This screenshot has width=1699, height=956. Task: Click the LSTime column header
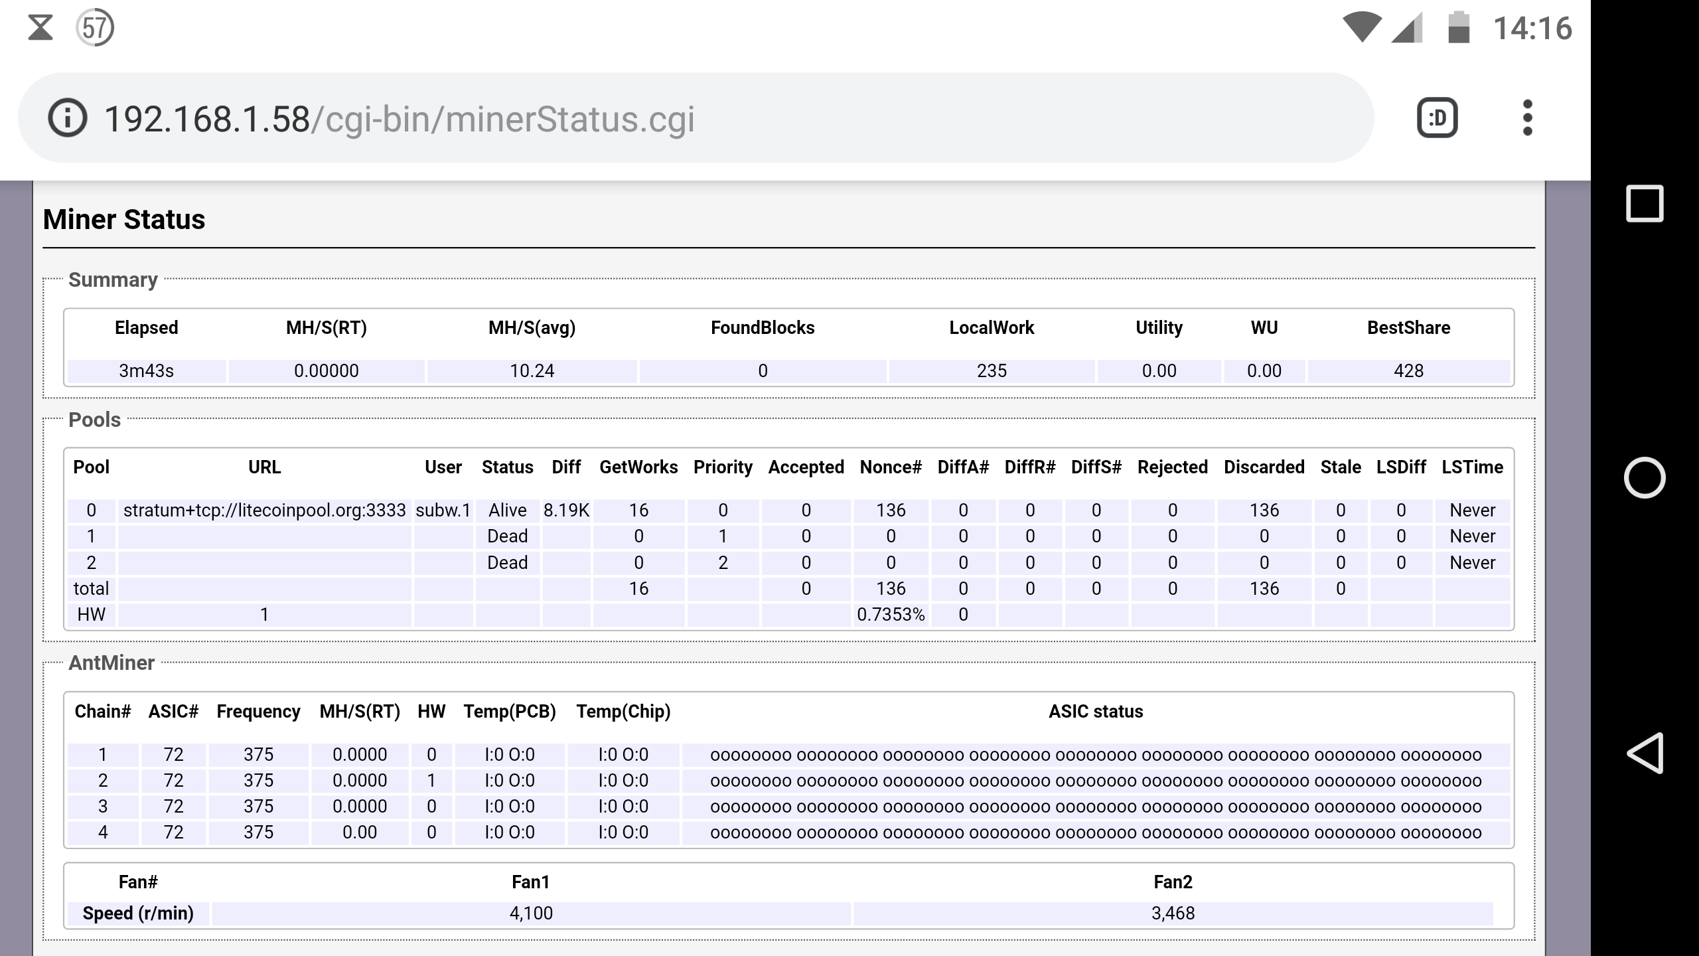[x=1472, y=467]
